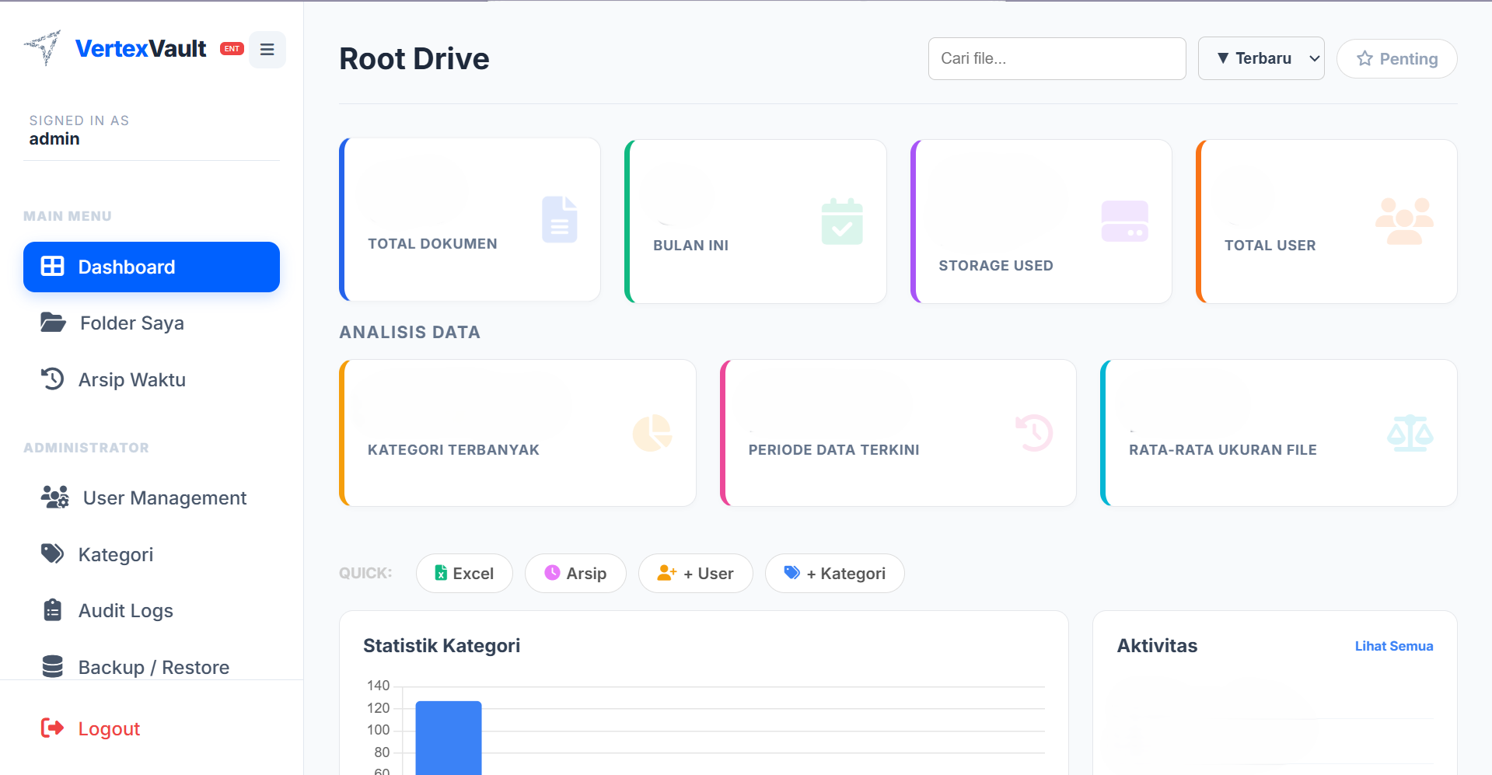Toggle the Penting starred filter
Image resolution: width=1492 pixels, height=775 pixels.
pos(1396,58)
